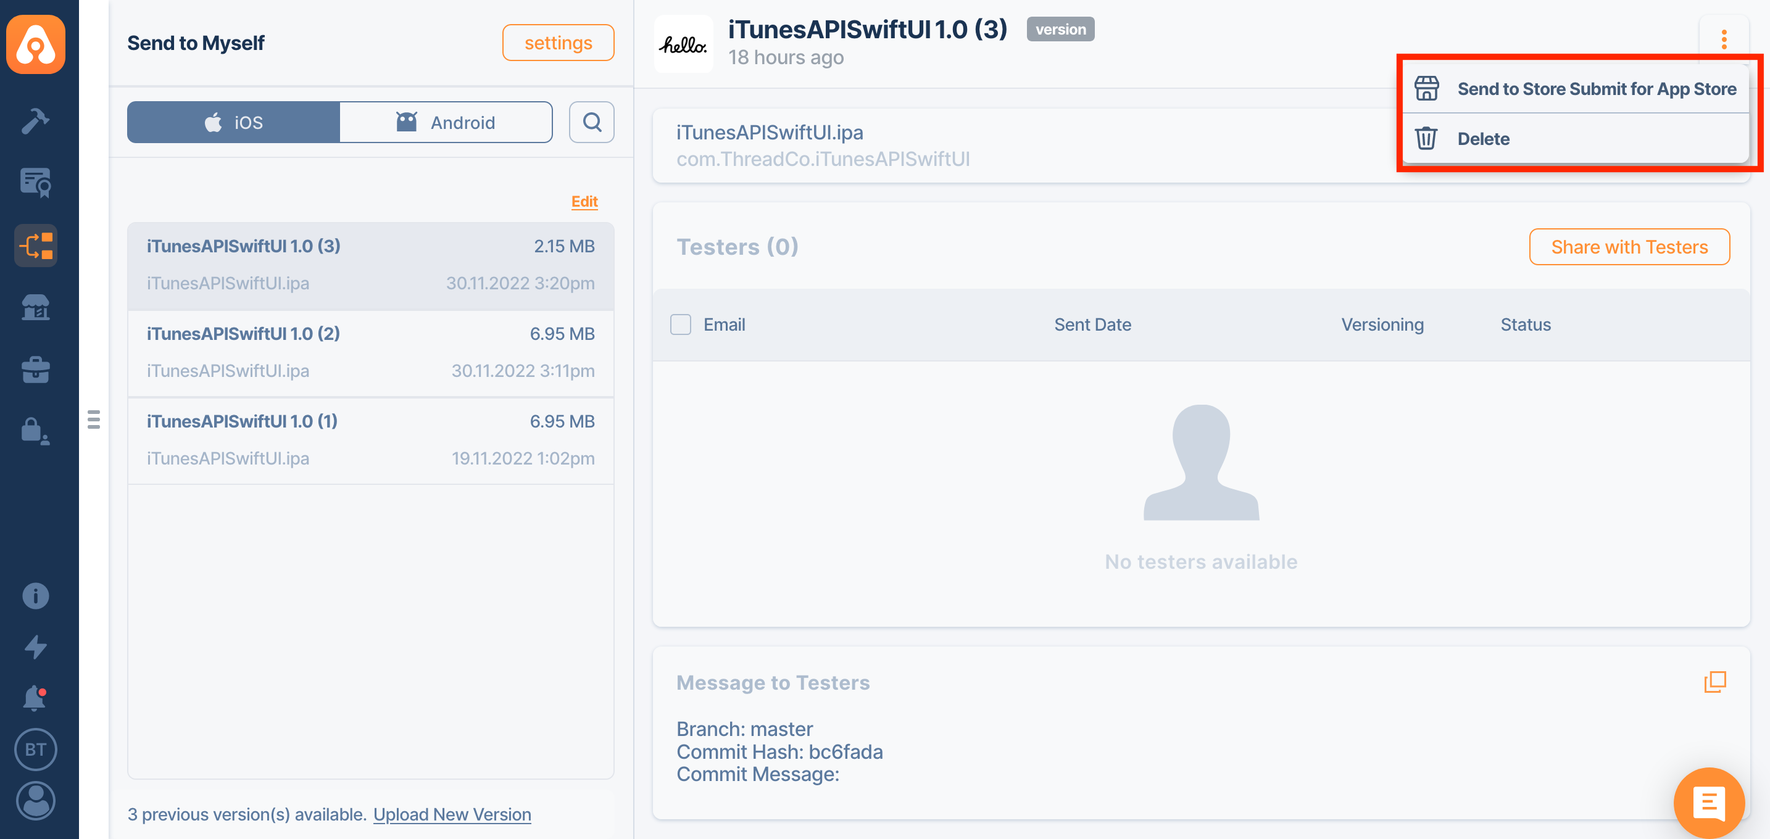The height and width of the screenshot is (839, 1770).
Task: Click the 19.11.2022 1:02pm timestamp
Action: (523, 458)
